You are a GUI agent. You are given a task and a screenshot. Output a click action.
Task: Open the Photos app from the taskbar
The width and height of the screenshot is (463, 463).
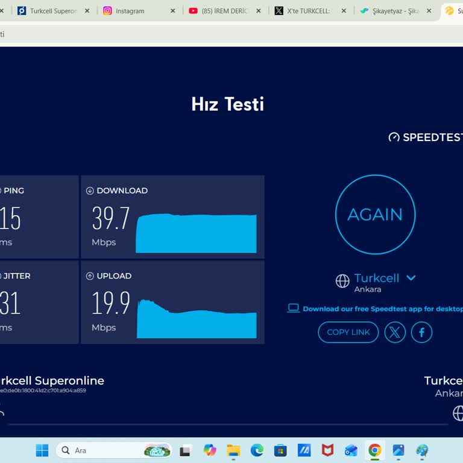(398, 450)
